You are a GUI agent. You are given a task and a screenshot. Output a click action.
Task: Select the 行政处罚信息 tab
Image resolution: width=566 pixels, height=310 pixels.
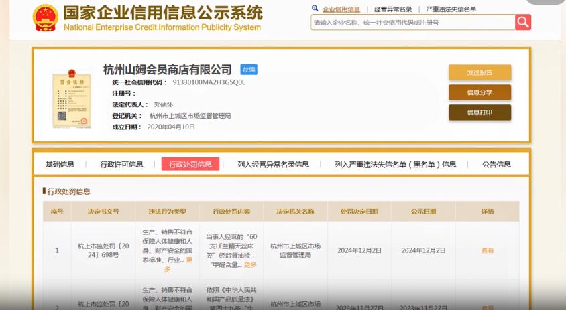190,164
